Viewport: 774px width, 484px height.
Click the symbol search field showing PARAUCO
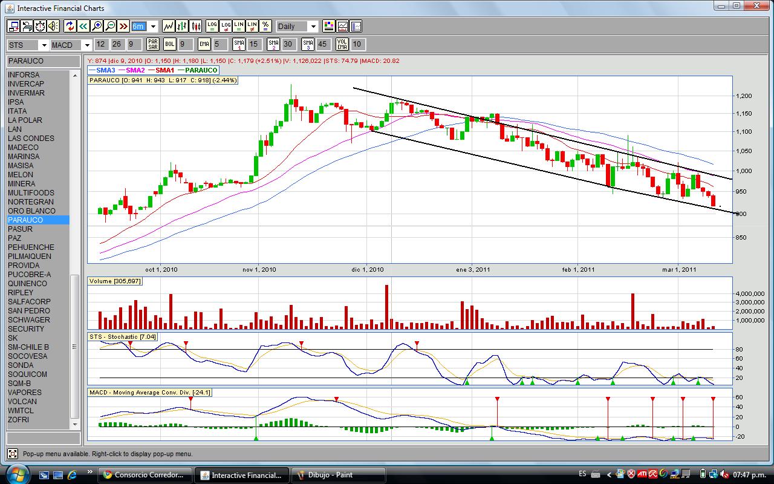[44, 61]
